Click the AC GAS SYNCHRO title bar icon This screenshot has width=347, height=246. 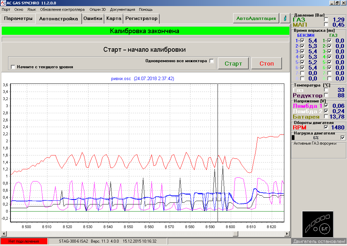point(3,3)
